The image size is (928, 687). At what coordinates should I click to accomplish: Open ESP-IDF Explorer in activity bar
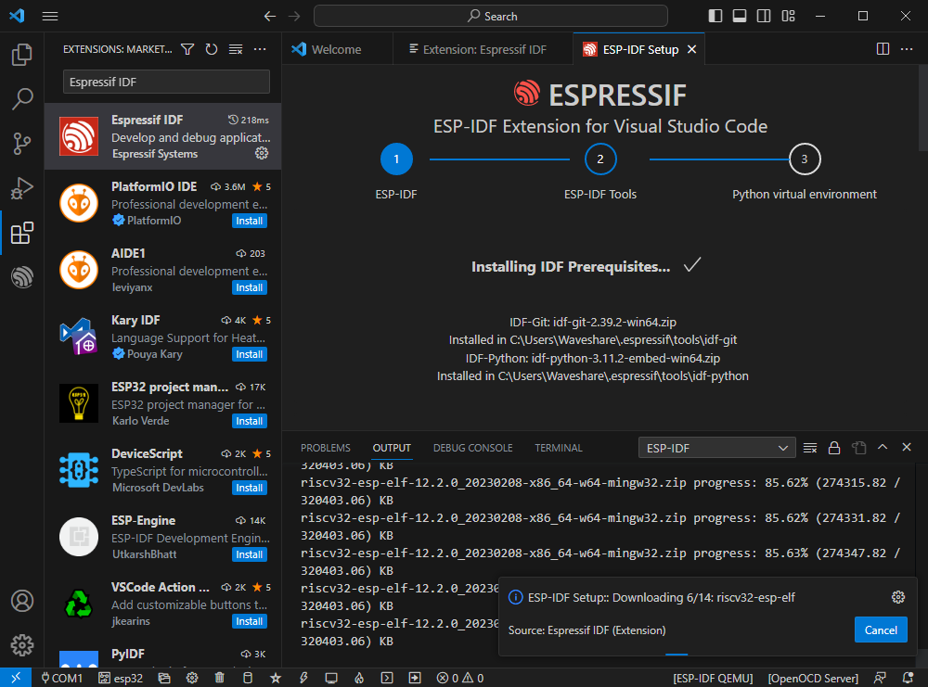pyautogui.click(x=22, y=276)
